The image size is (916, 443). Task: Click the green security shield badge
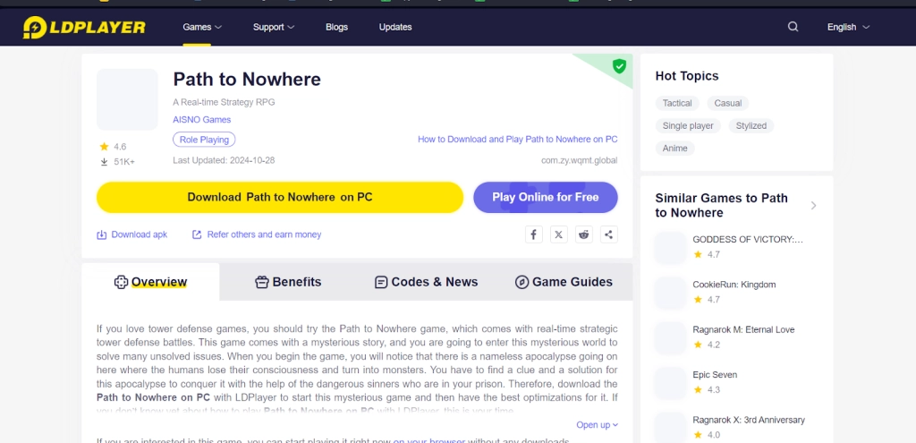pyautogui.click(x=619, y=66)
